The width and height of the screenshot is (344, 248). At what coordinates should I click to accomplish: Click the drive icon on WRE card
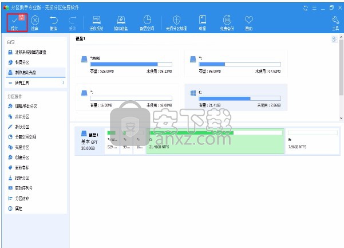[x=84, y=59]
